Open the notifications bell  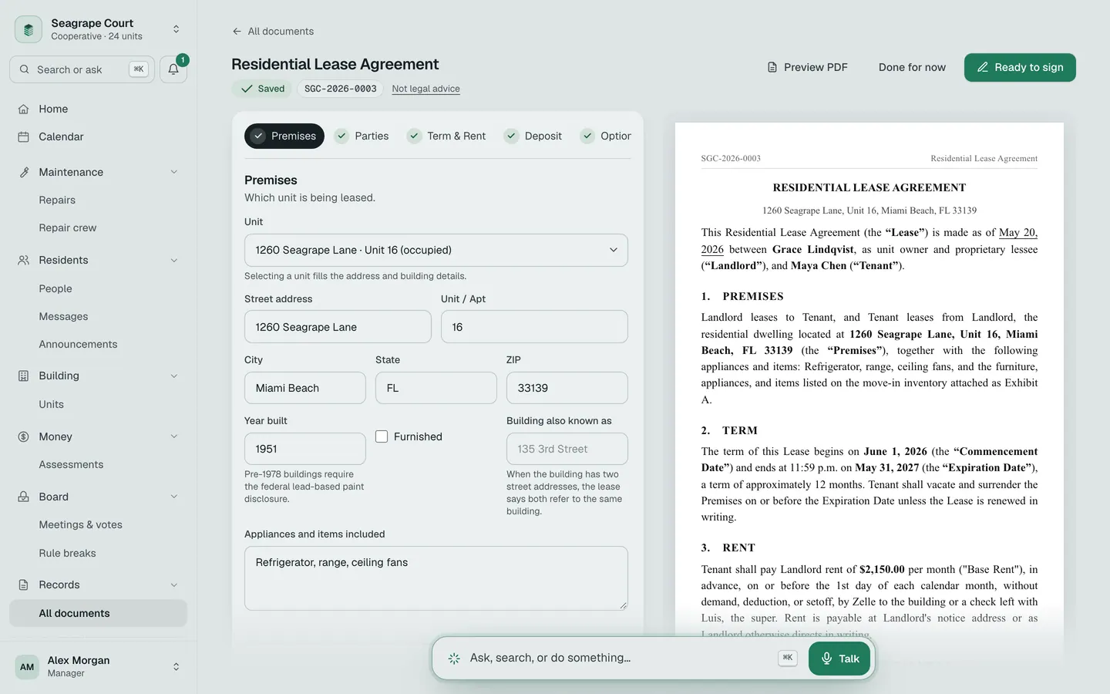tap(173, 69)
